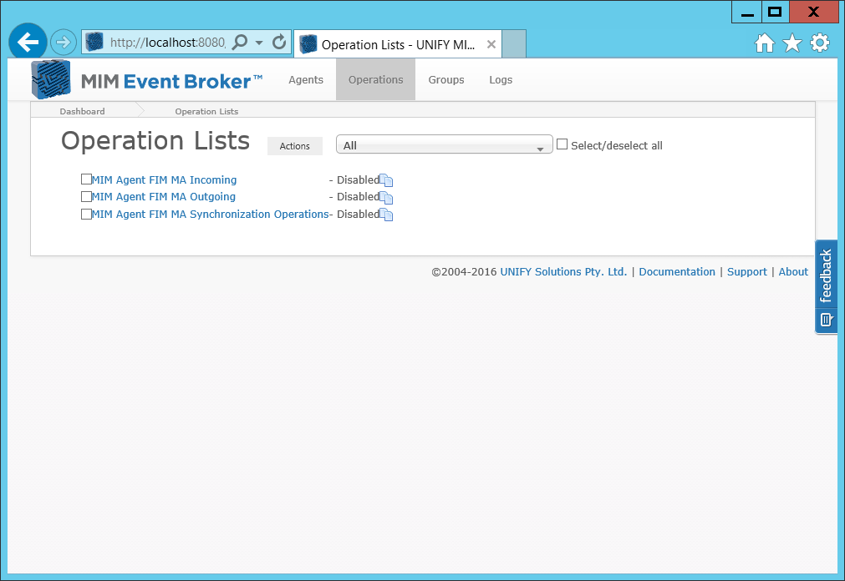Open UNIFY Solutions Pty. Ltd. link
Viewport: 845px width, 581px height.
point(563,272)
